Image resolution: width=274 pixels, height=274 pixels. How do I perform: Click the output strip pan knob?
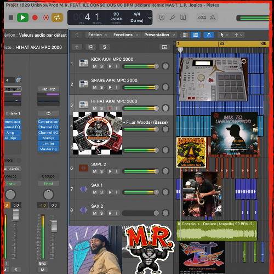(x=48, y=195)
